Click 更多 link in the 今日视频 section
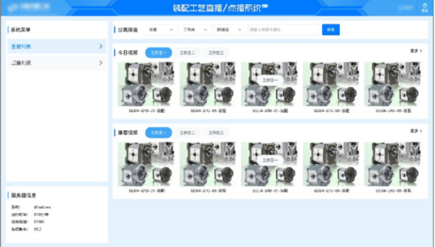 416,51
